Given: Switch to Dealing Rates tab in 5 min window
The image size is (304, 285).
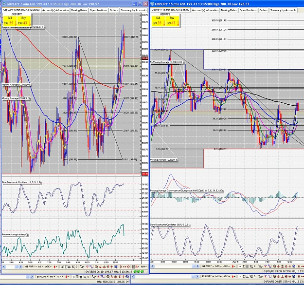Looking at the screenshot, I should pyautogui.click(x=79, y=10).
